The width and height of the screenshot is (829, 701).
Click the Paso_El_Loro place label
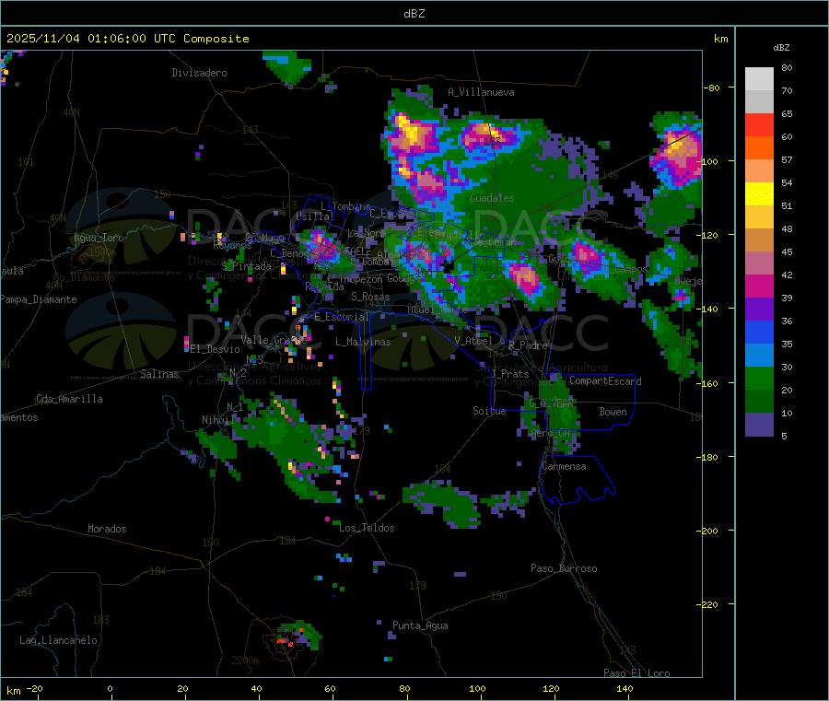pyautogui.click(x=636, y=673)
